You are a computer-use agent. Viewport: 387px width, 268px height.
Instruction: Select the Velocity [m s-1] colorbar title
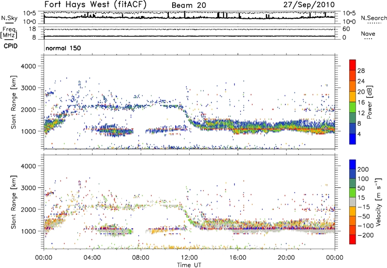378,202
